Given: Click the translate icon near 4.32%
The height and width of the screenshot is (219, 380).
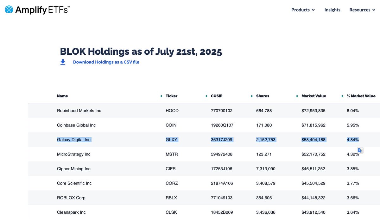Looking at the screenshot, I should (x=360, y=150).
